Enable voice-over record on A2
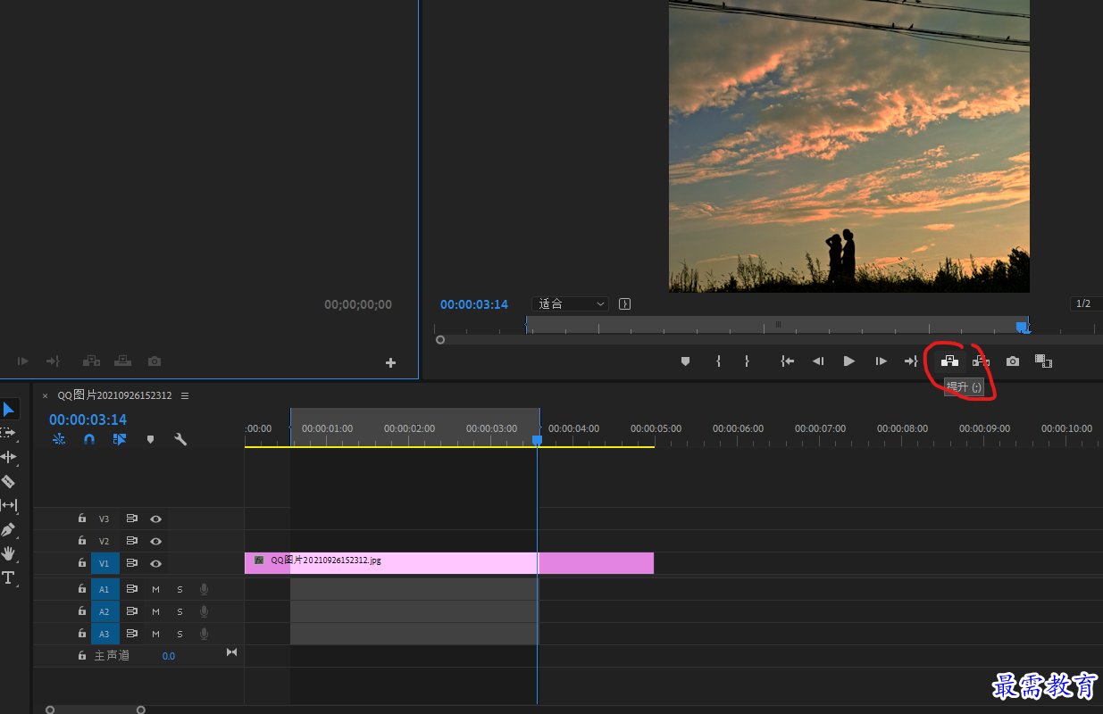Viewport: 1103px width, 714px height. (x=204, y=611)
